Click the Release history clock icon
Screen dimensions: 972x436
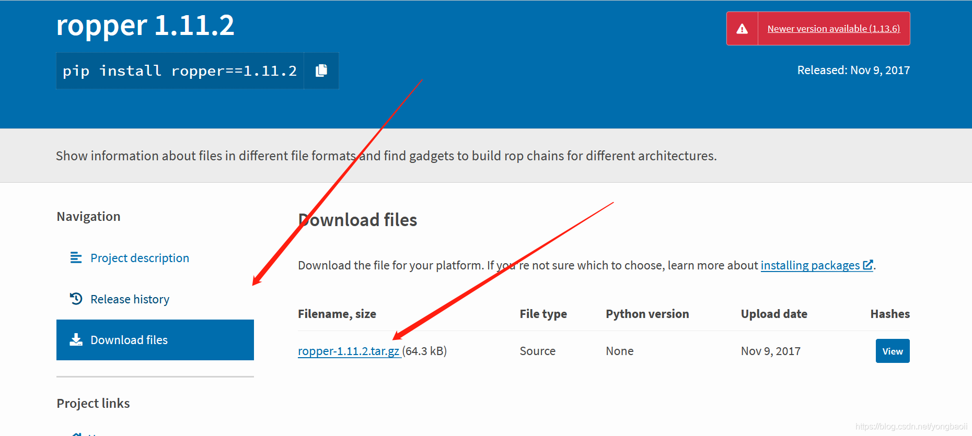click(x=76, y=299)
